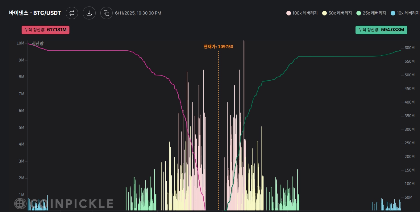Image resolution: width=420 pixels, height=212 pixels.
Task: Click the 9M left axis label
Action: (22, 60)
